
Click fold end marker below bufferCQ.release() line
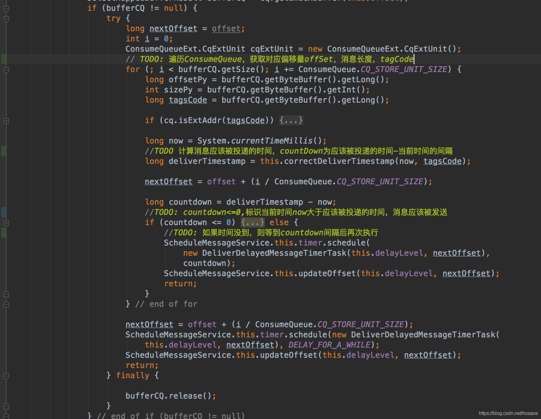coord(6,406)
